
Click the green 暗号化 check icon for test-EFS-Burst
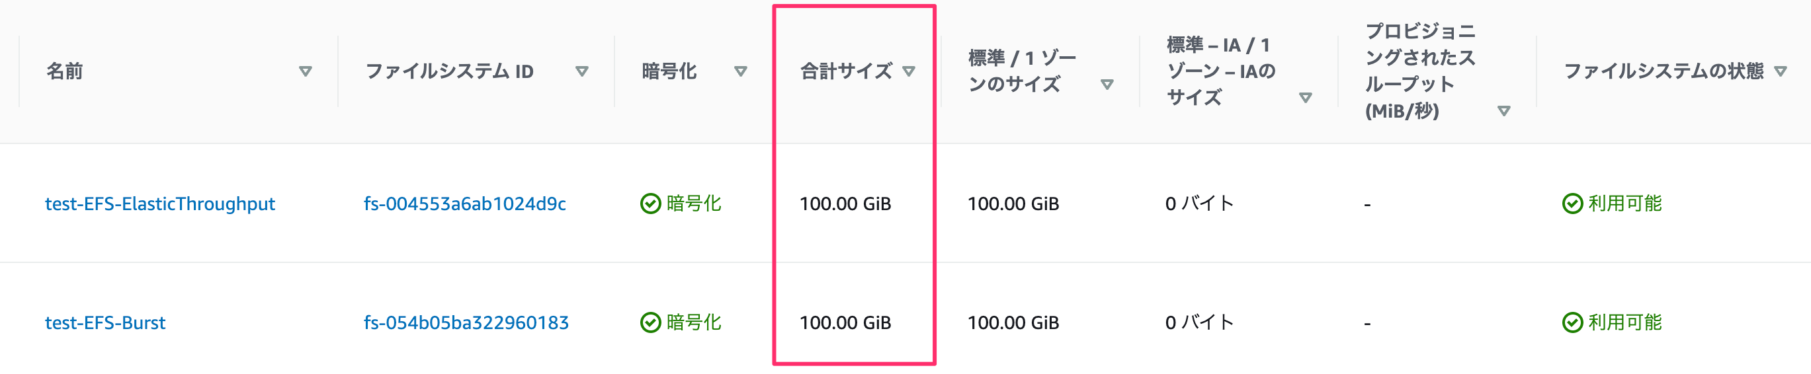[650, 322]
